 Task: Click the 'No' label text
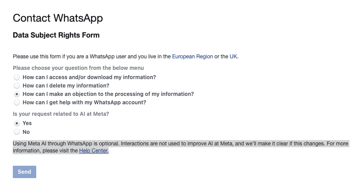(26, 132)
